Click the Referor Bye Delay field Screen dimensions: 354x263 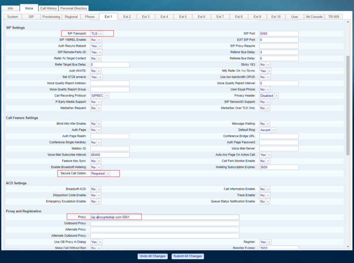click(x=279, y=52)
